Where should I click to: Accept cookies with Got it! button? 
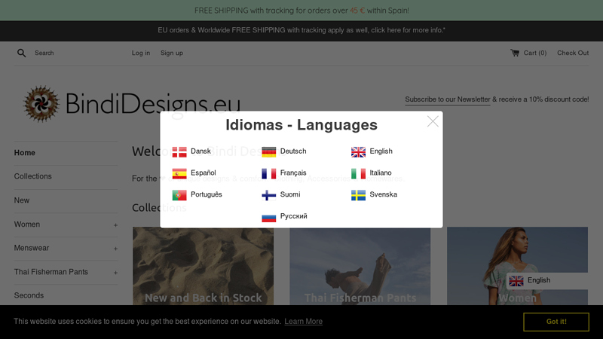pyautogui.click(x=556, y=322)
